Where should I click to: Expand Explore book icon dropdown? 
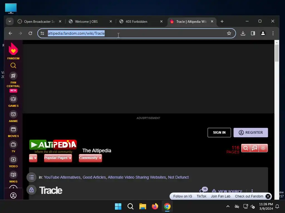point(33,158)
